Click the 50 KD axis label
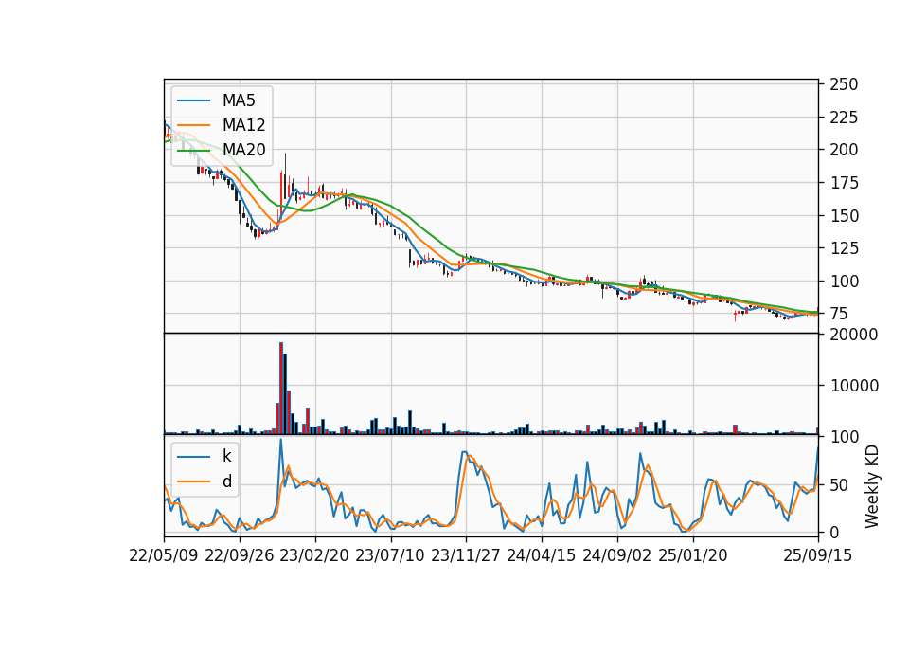909x654 pixels. [x=839, y=484]
